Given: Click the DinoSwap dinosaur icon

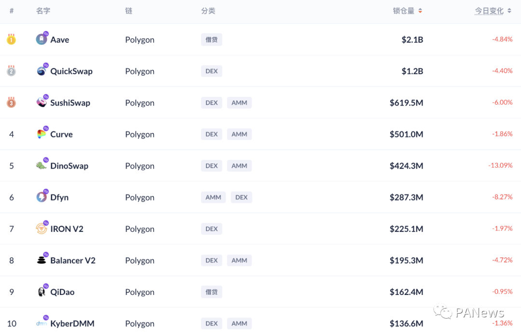Looking at the screenshot, I should click(41, 166).
